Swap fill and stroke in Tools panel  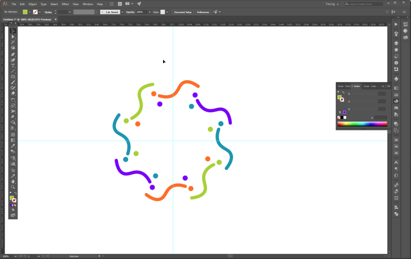point(15,193)
